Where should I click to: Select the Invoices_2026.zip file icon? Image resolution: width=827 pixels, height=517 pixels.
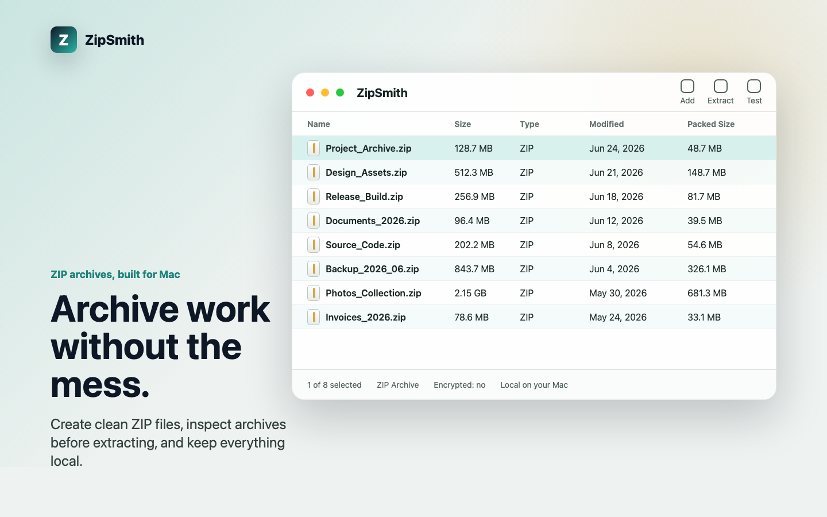(x=314, y=317)
